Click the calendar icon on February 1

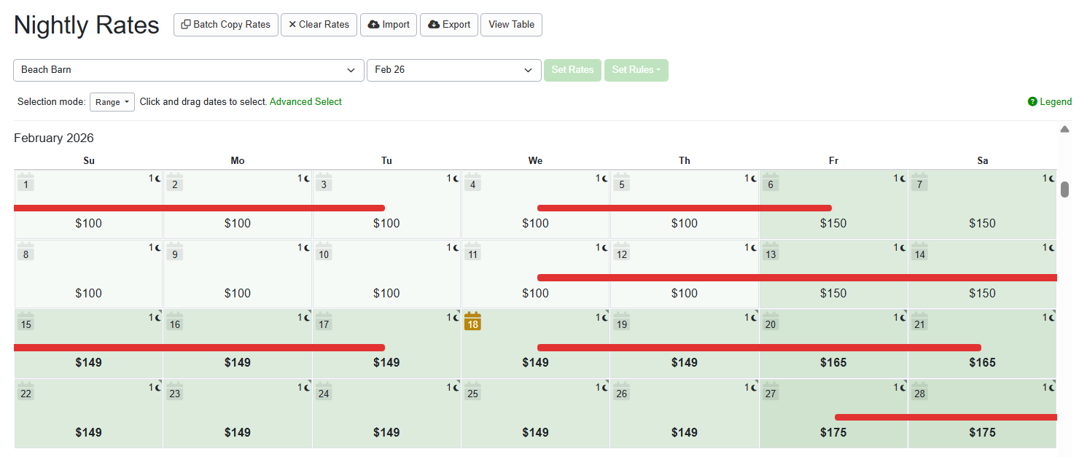pyautogui.click(x=26, y=183)
